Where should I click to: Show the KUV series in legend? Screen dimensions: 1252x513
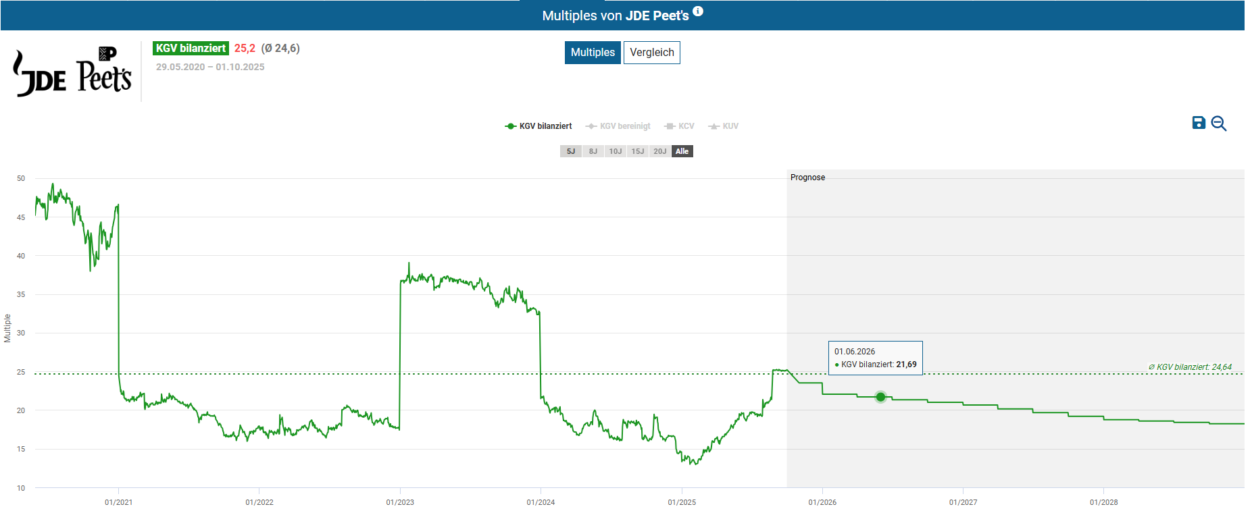[724, 126]
